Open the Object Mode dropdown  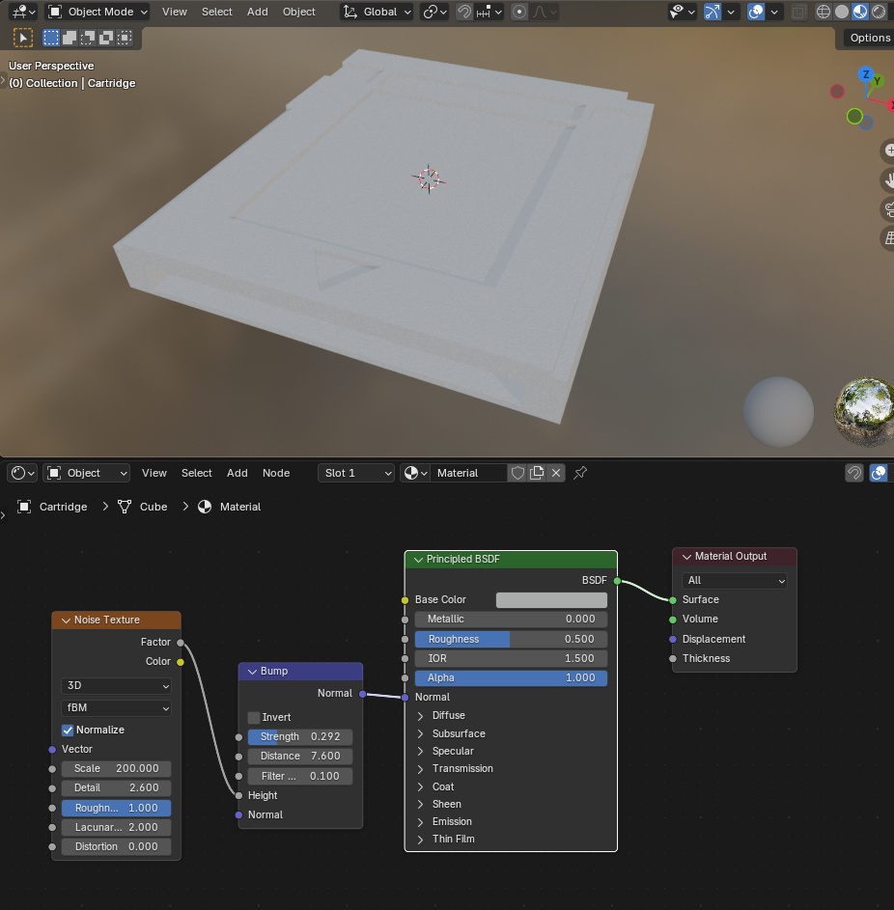(97, 12)
